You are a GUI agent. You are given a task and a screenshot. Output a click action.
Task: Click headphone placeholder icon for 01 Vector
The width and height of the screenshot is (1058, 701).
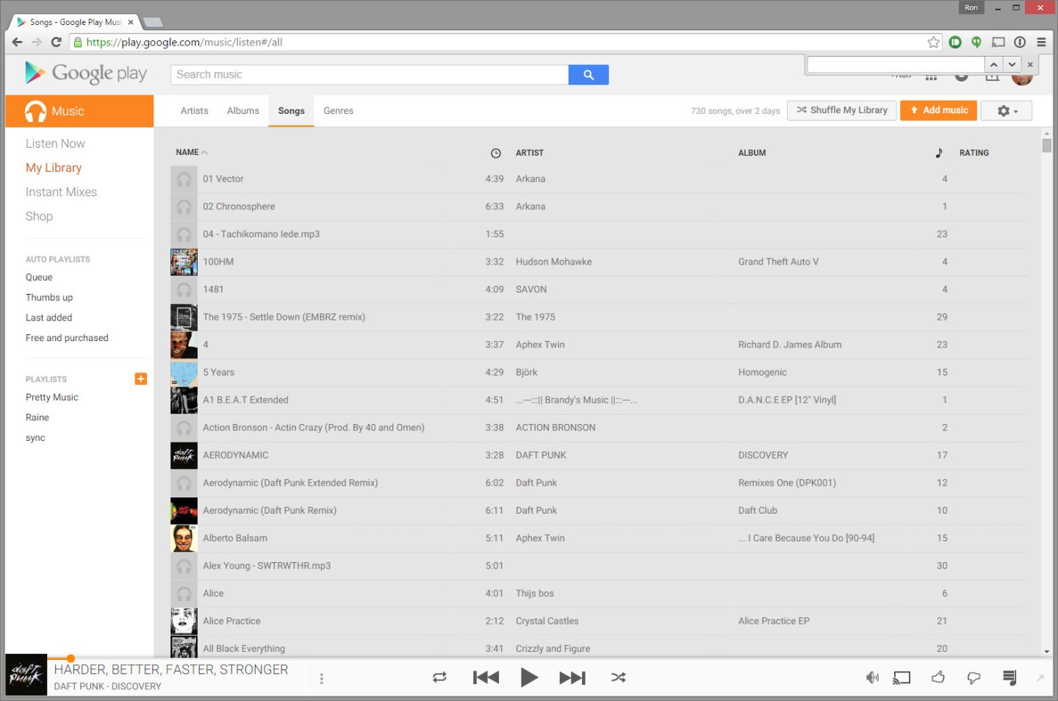(x=184, y=179)
